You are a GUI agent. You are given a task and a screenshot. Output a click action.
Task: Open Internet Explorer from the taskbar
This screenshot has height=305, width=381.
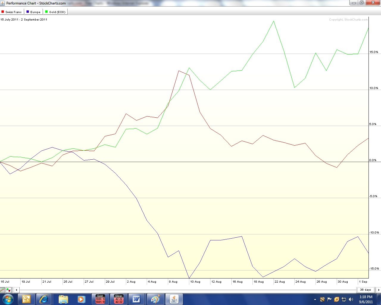coord(44,299)
